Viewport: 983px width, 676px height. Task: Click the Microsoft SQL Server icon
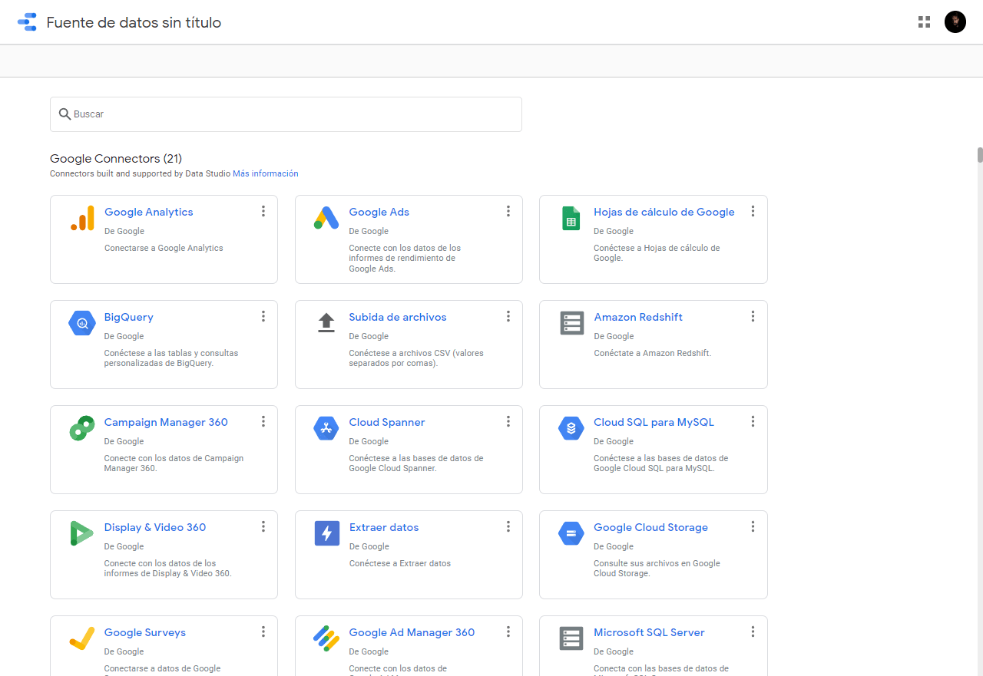pos(571,638)
